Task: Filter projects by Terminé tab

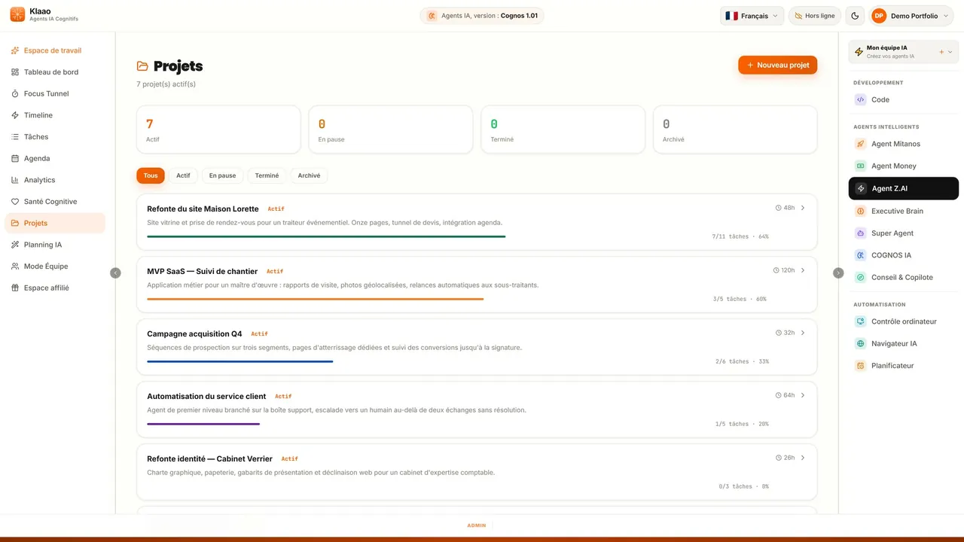Action: click(267, 175)
